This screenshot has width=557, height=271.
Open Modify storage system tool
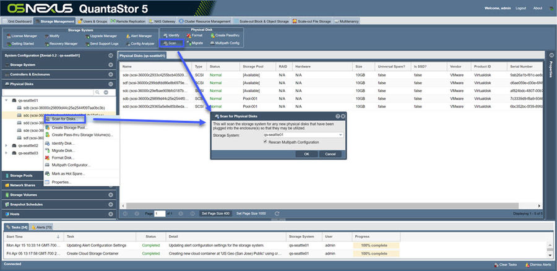pyautogui.click(x=52, y=36)
